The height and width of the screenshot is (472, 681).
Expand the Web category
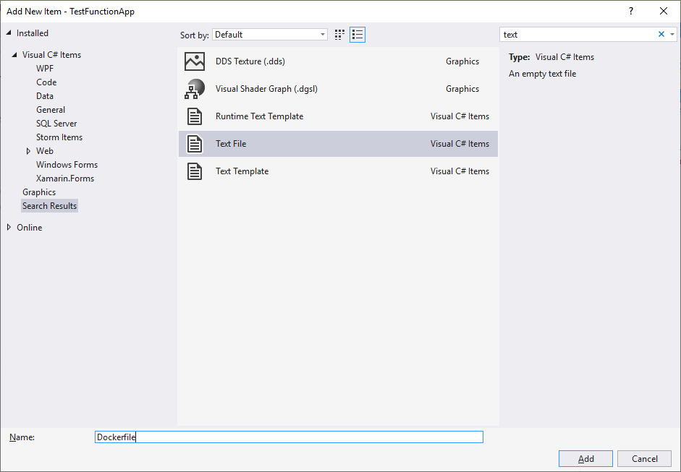(x=28, y=151)
